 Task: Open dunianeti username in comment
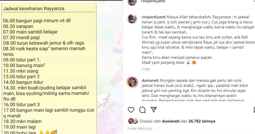(x=150, y=80)
